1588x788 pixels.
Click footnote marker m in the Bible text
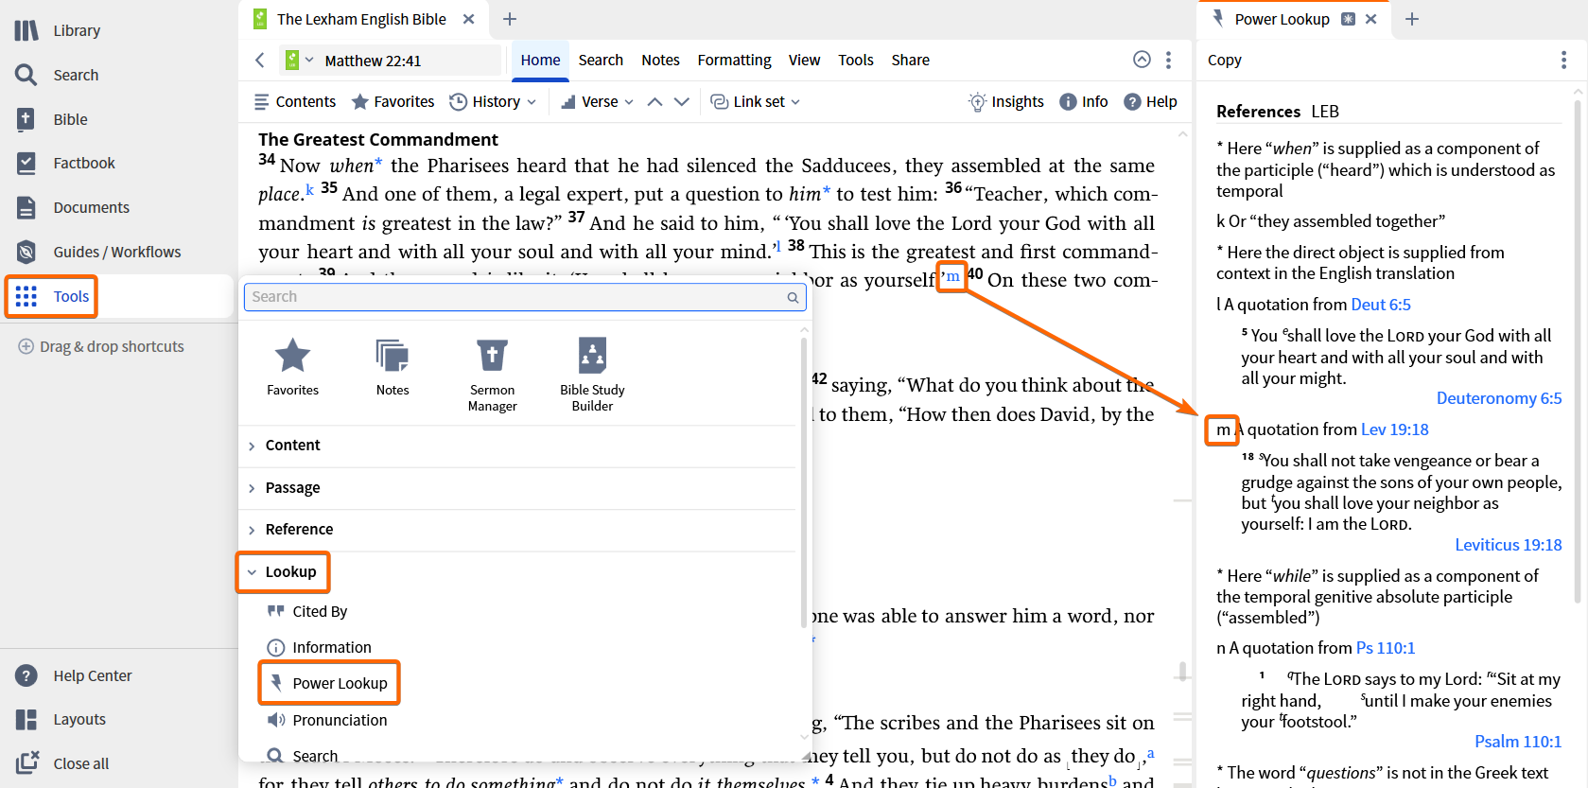pos(952,276)
